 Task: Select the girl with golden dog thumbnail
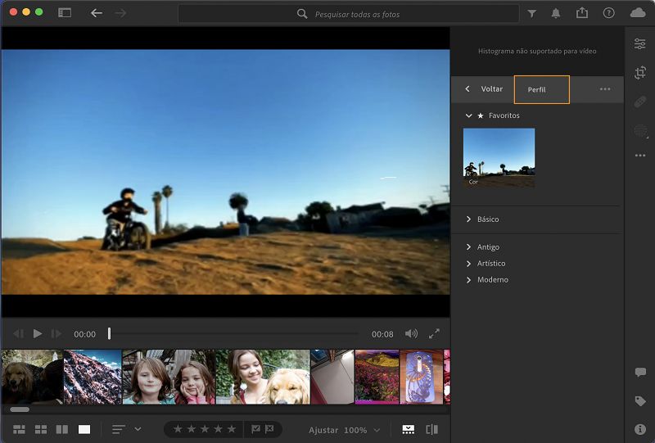coord(263,377)
